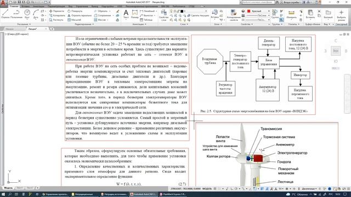Open the units Десятичные dropdown in status bar

click(309, 189)
